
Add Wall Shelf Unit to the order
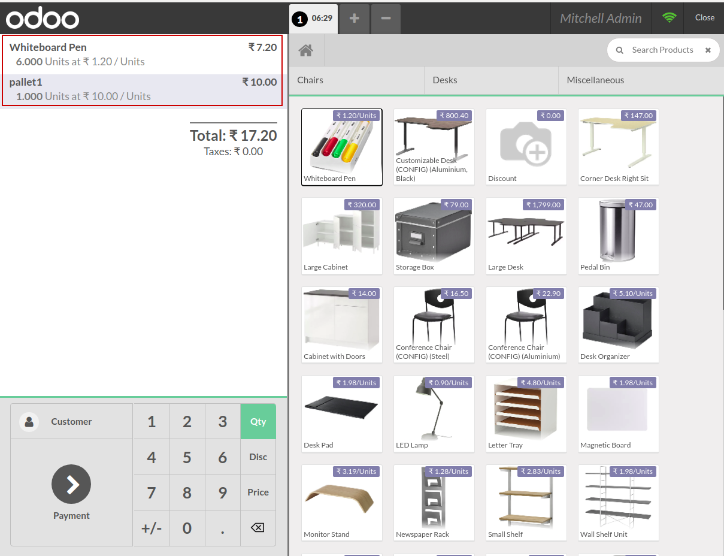point(619,503)
